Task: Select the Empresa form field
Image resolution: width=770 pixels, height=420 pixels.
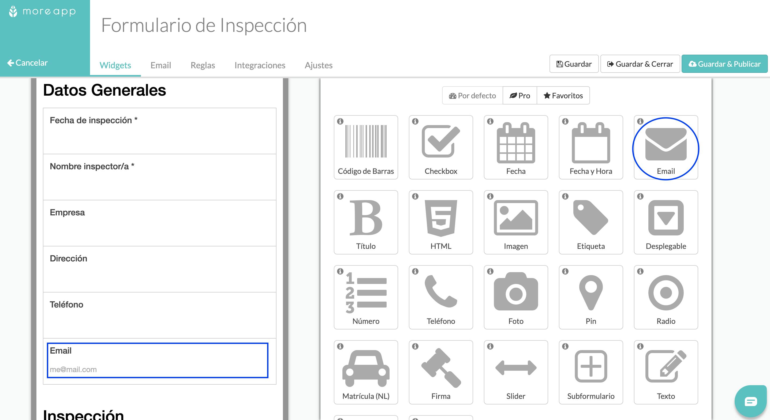Action: (x=160, y=223)
